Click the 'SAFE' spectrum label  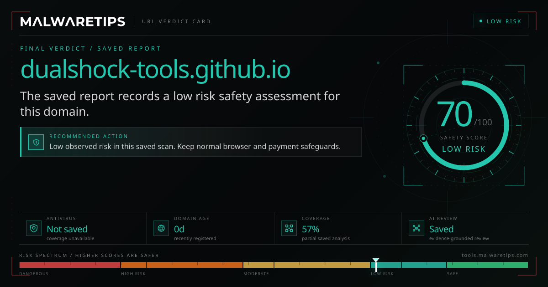click(453, 274)
